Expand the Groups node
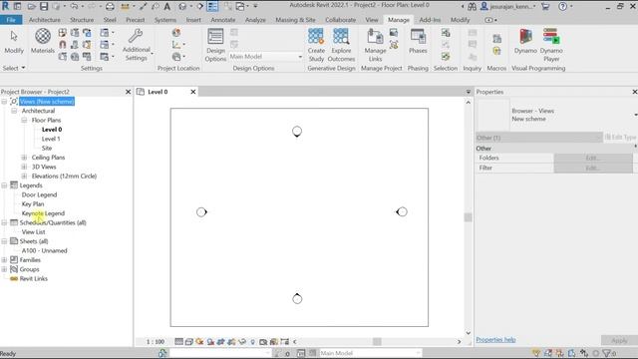638x359 pixels. [4, 269]
